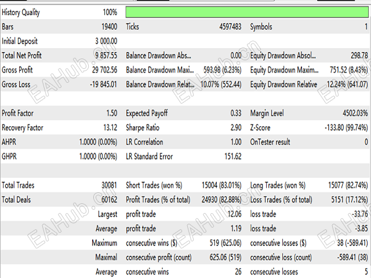Click the Balance Drawdown Relat... label
371x278 pixels.
[x=160, y=85]
